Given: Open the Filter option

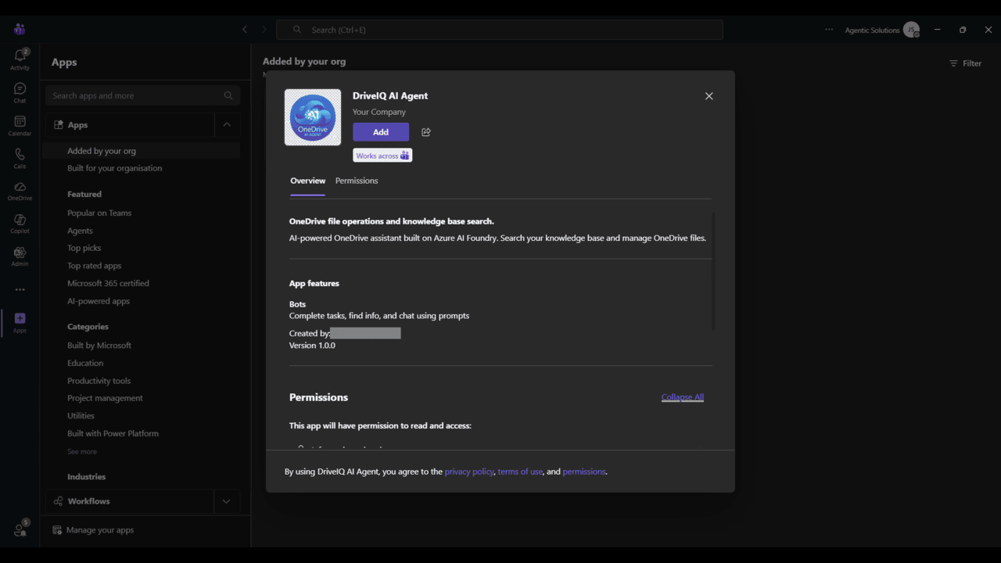Looking at the screenshot, I should pos(966,63).
